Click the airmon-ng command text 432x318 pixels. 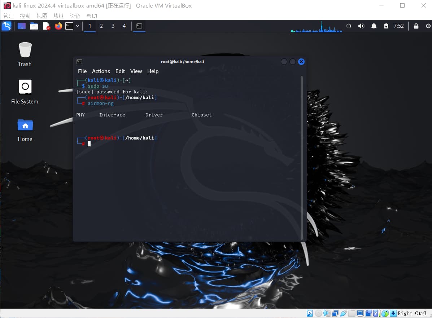click(x=101, y=103)
